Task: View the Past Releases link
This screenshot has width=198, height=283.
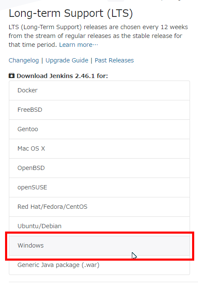Action: pyautogui.click(x=114, y=60)
